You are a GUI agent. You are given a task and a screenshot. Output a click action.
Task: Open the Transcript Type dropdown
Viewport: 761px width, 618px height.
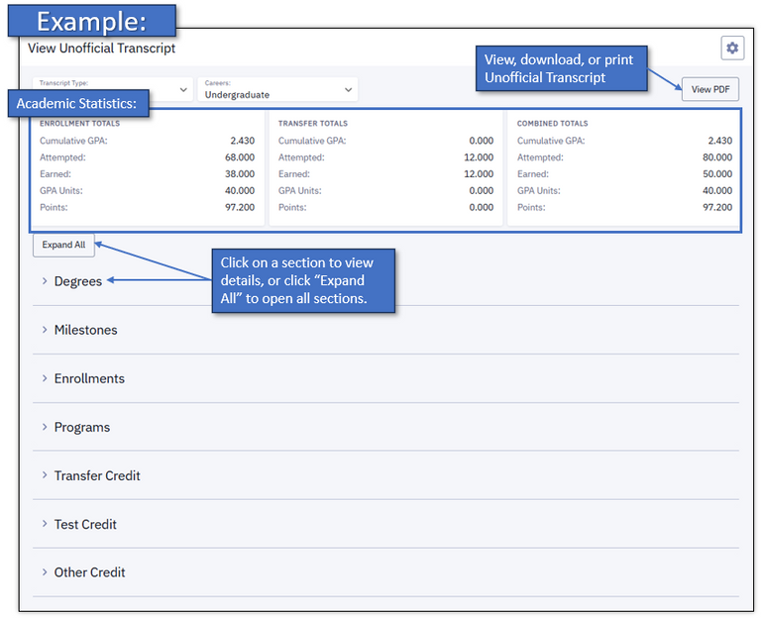coord(113,89)
